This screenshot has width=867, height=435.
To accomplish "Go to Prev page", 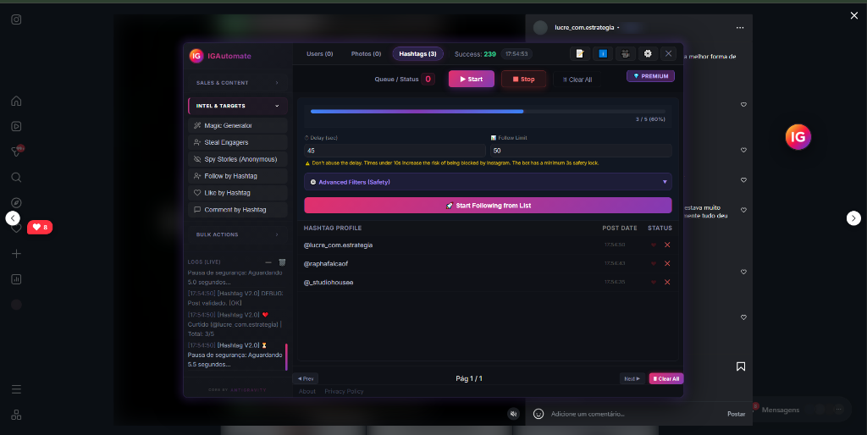I will (305, 378).
